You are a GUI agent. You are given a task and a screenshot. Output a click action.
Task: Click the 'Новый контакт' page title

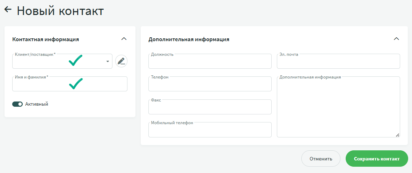60,10
